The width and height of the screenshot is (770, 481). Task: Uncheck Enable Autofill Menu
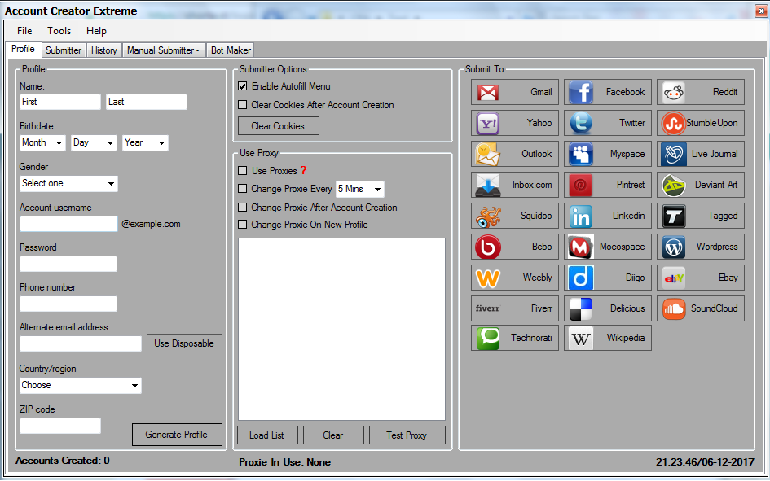243,86
